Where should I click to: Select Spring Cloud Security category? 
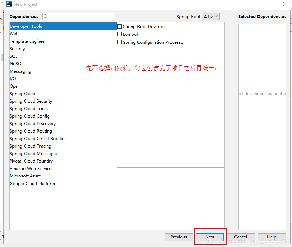tap(63, 101)
